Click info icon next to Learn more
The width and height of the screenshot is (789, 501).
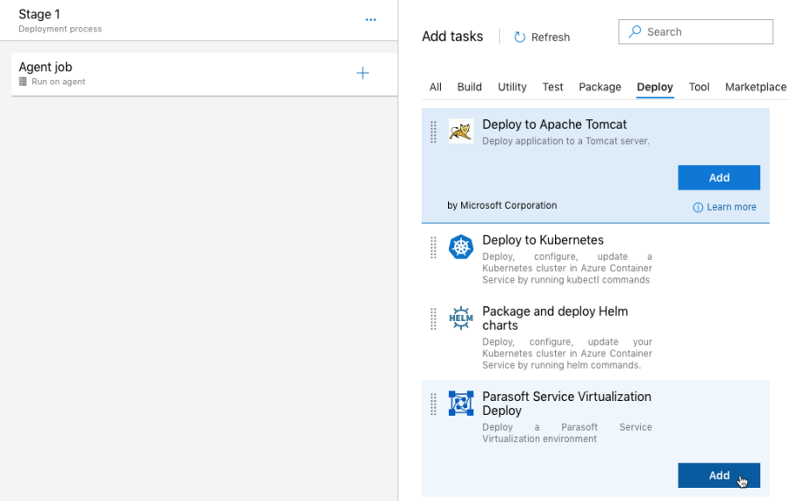698,207
